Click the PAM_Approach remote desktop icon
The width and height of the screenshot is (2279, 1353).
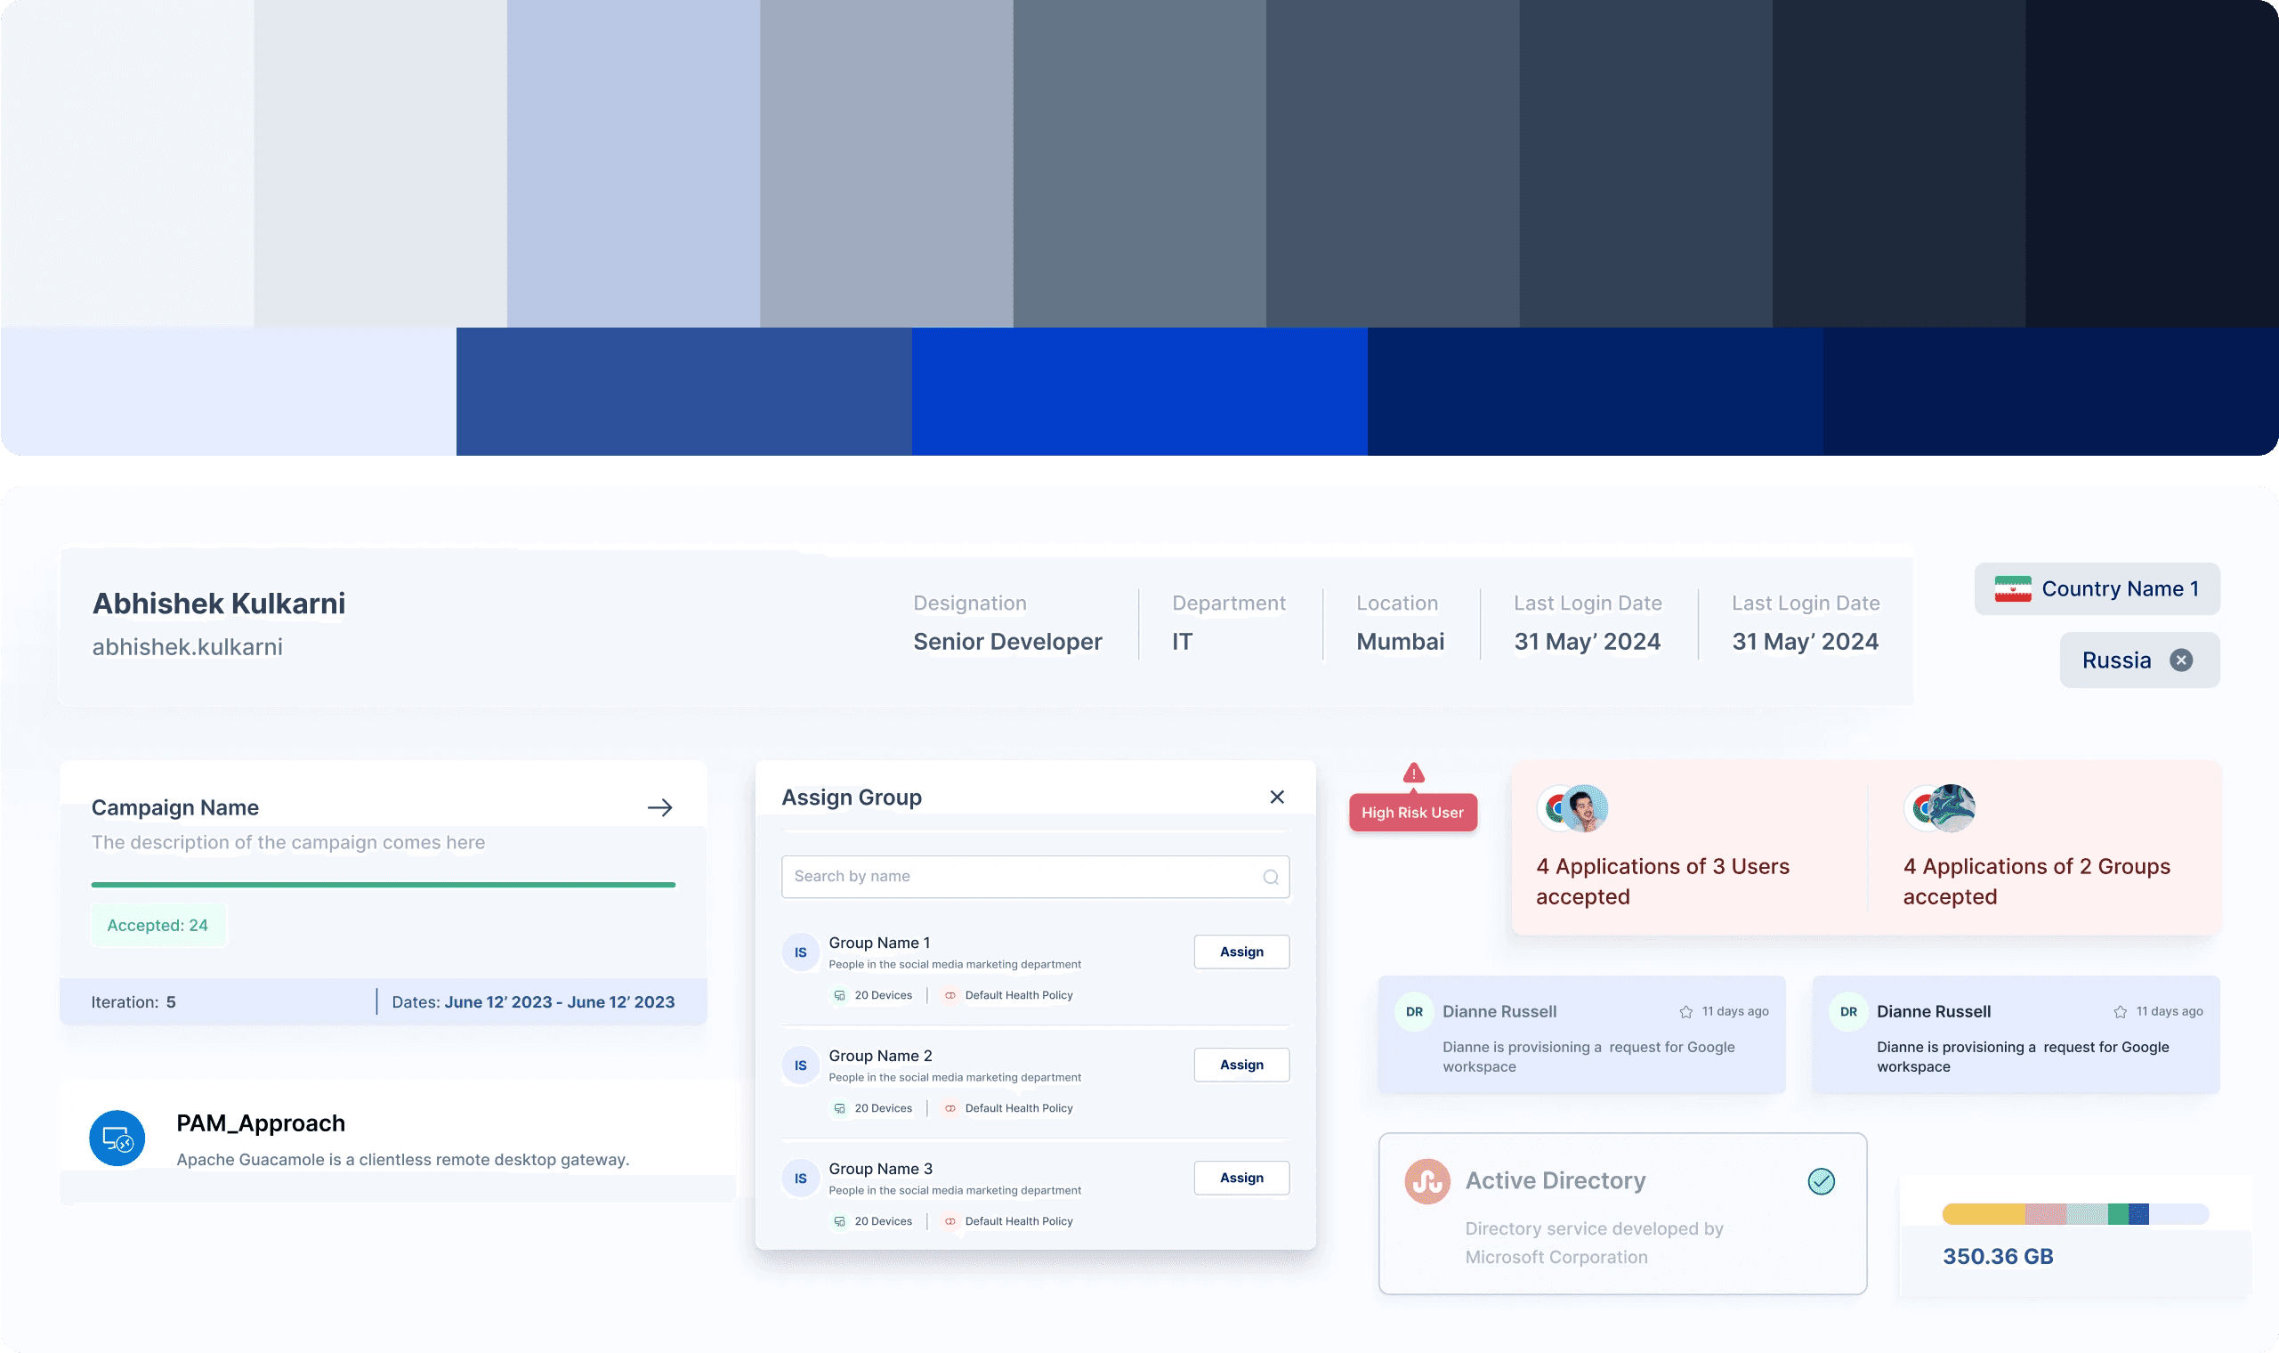[x=117, y=1138]
